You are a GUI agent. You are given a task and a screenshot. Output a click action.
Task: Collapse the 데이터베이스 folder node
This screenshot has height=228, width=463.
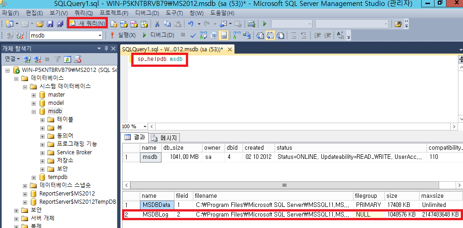point(17,79)
